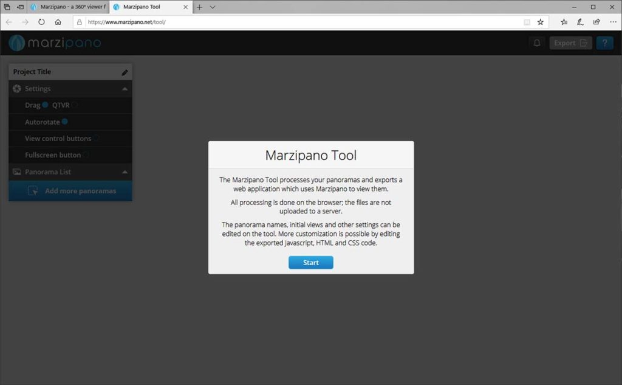622x385 pixels.
Task: Click the Export button in the header
Action: tap(570, 43)
